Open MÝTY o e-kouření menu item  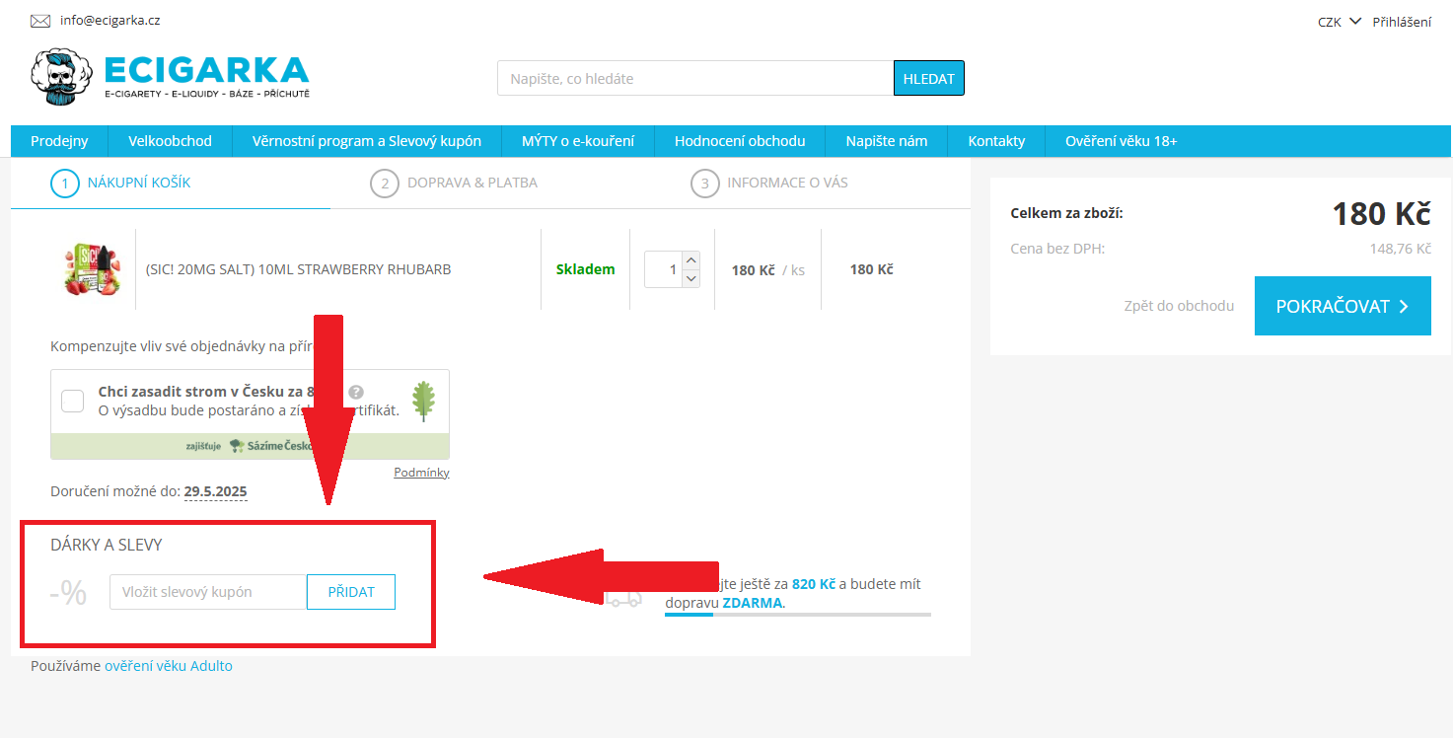point(578,141)
